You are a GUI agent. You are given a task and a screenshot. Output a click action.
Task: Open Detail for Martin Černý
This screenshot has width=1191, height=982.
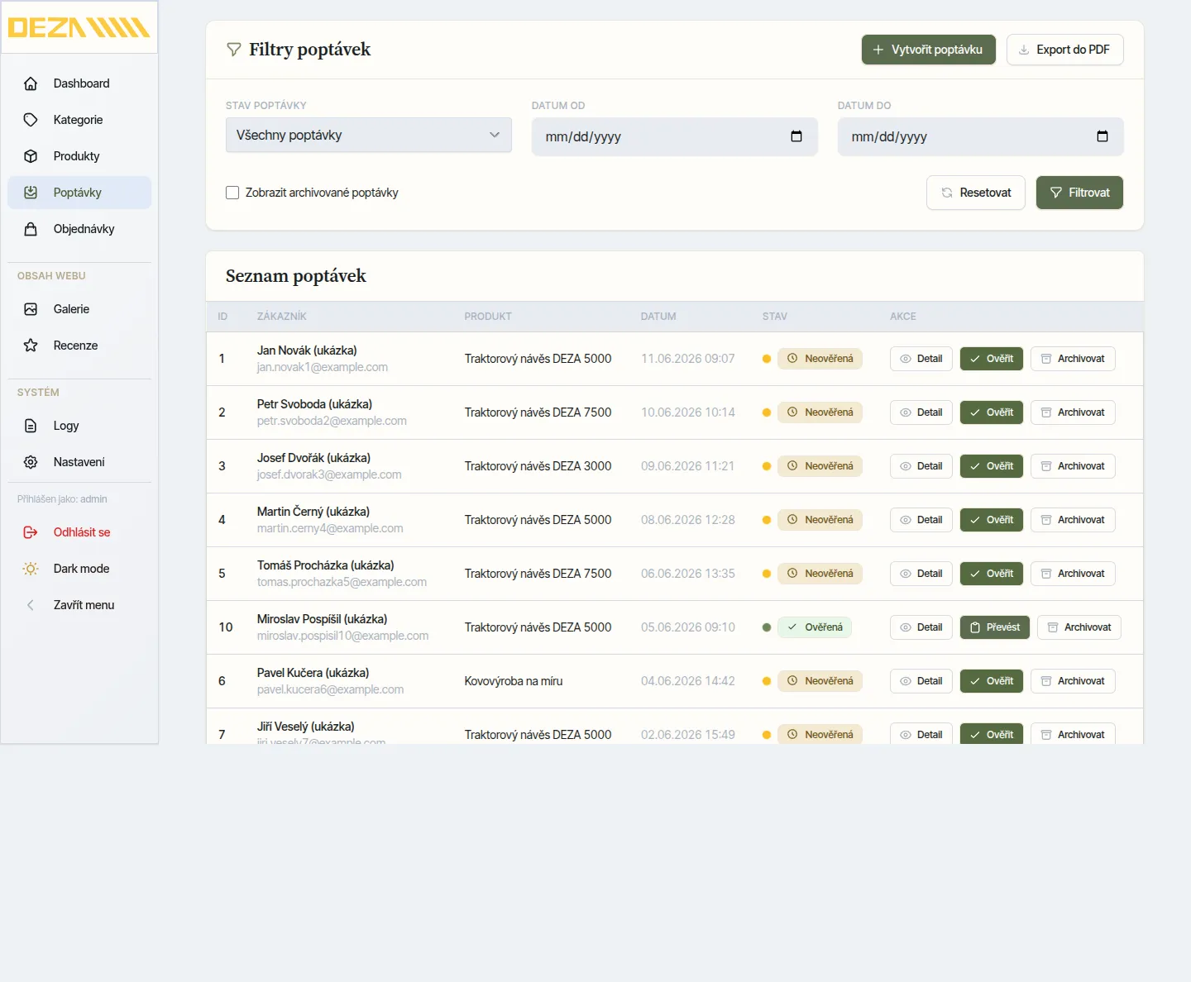(x=921, y=520)
